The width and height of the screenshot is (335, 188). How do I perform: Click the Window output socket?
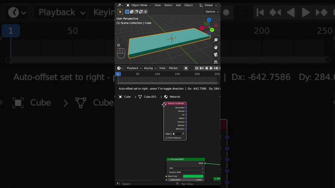tap(186, 125)
